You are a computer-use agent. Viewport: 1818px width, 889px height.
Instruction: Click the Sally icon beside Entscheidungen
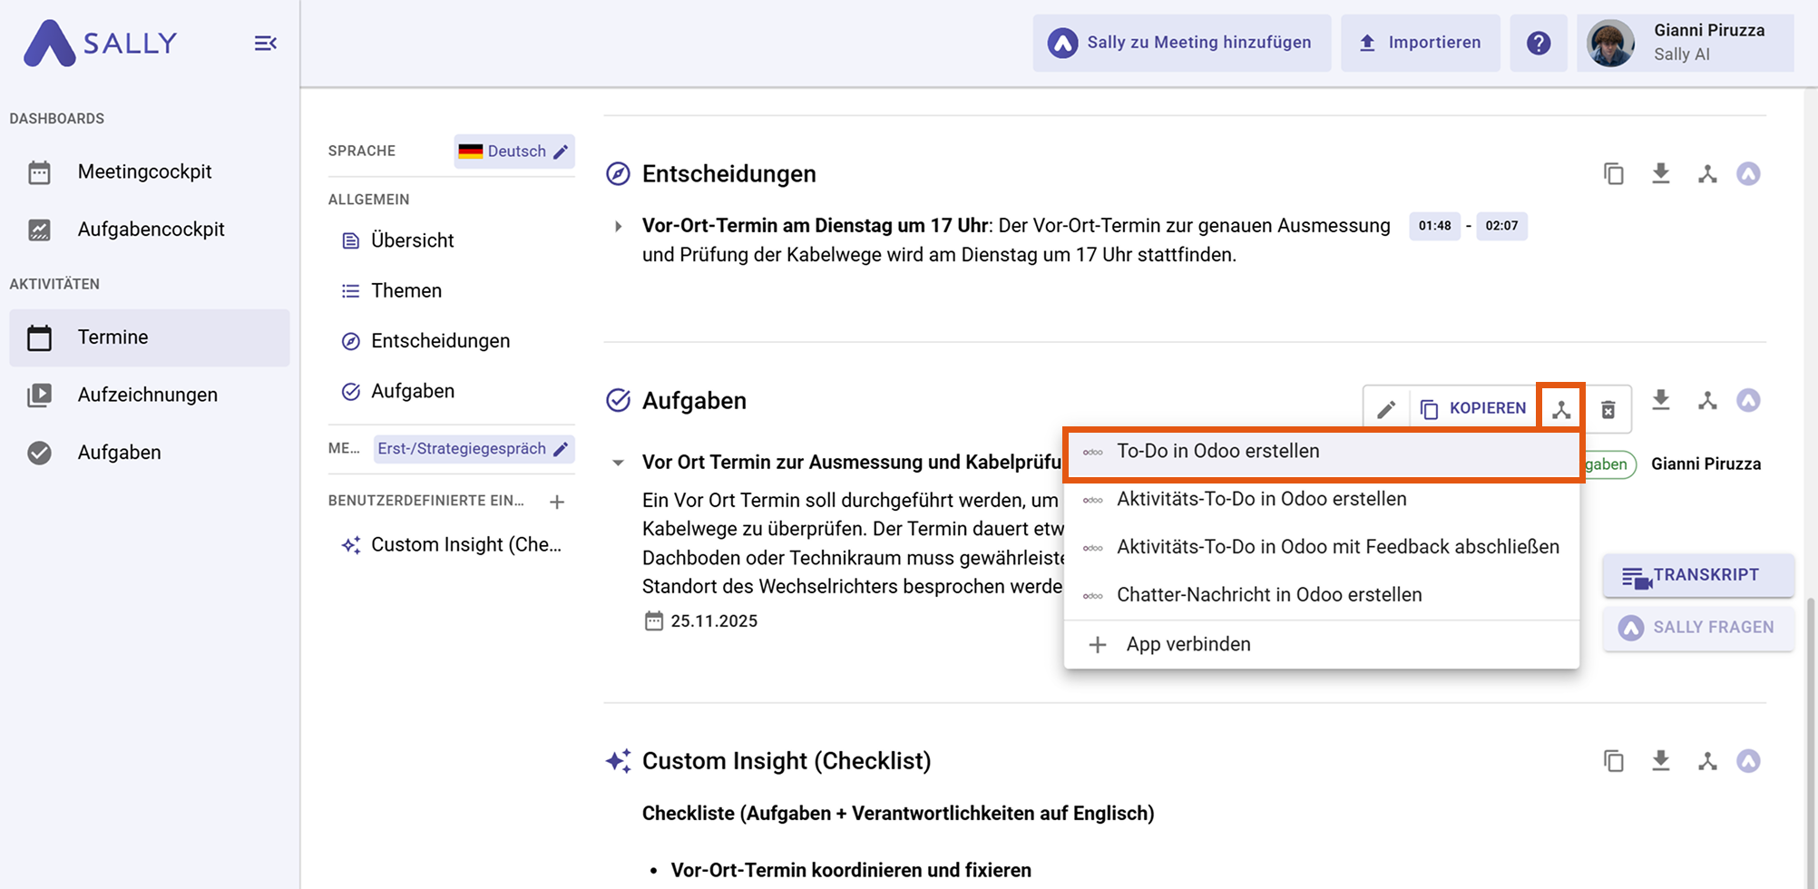tap(1748, 173)
